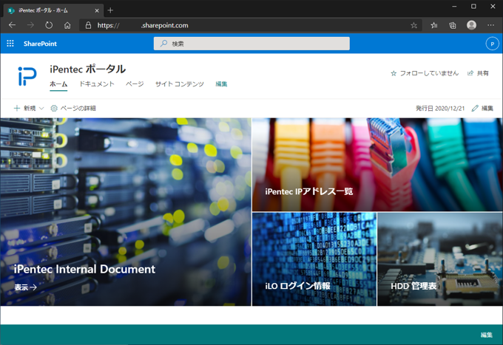The width and height of the screenshot is (503, 345).
Task: Open the SharePoint account circle P
Action: click(492, 44)
